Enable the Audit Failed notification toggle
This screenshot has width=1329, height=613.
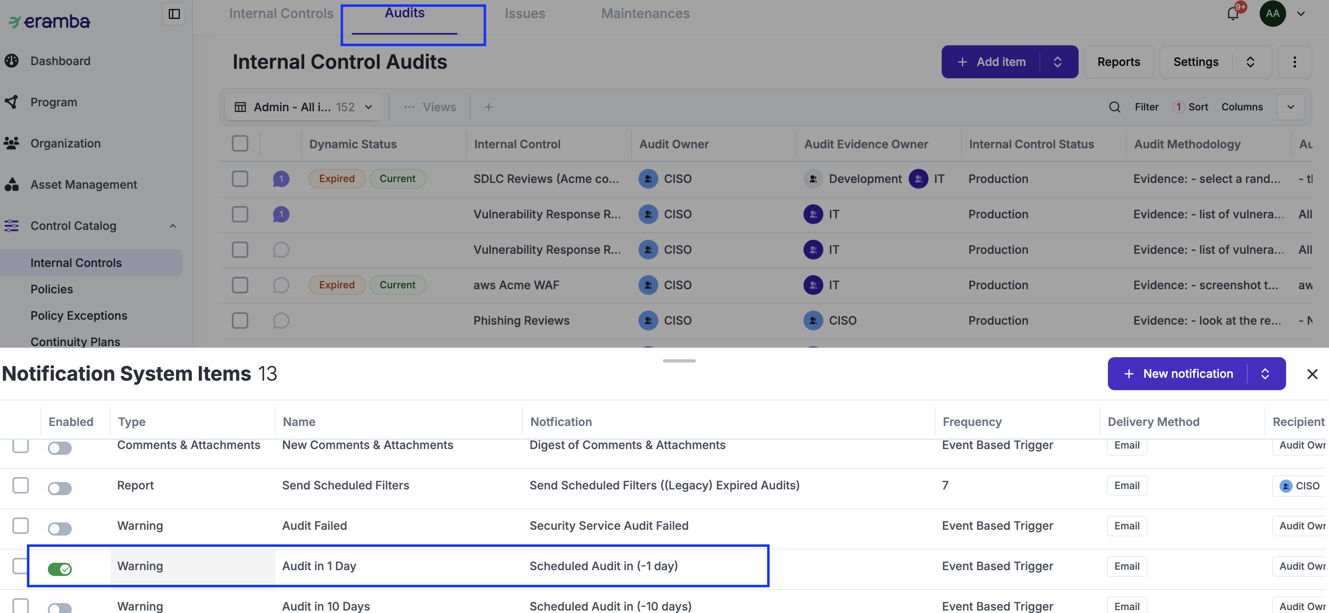[60, 529]
